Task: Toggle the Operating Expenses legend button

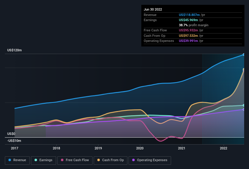Action: tap(150, 160)
